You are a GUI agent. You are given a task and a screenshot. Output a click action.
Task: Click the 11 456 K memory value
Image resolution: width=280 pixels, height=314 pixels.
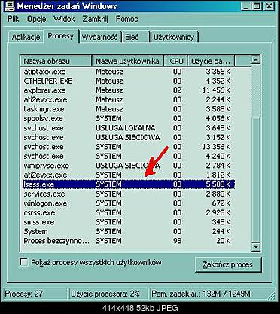(x=217, y=90)
